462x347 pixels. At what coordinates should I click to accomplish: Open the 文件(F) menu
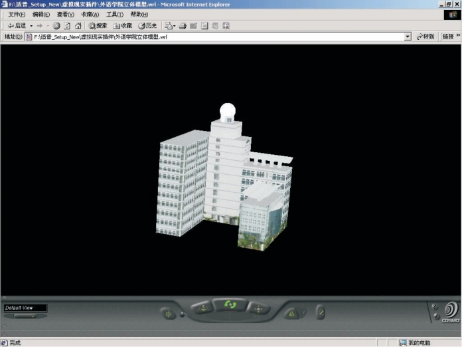click(17, 14)
